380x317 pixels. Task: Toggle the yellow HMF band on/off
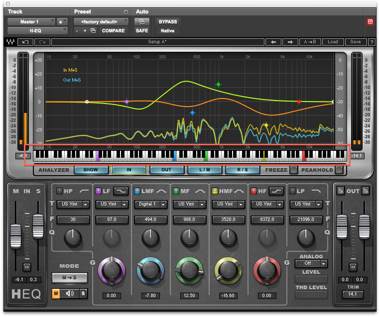[x=215, y=191]
